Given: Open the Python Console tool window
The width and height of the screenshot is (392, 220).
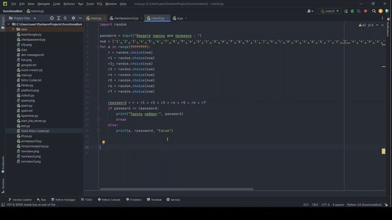Looking at the screenshot, I should tap(109, 200).
